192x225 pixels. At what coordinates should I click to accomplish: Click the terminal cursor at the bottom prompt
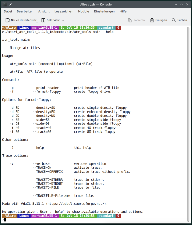5,220
